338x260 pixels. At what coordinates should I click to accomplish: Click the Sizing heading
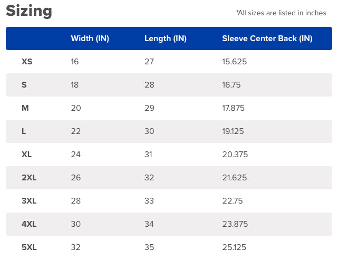[x=29, y=11]
